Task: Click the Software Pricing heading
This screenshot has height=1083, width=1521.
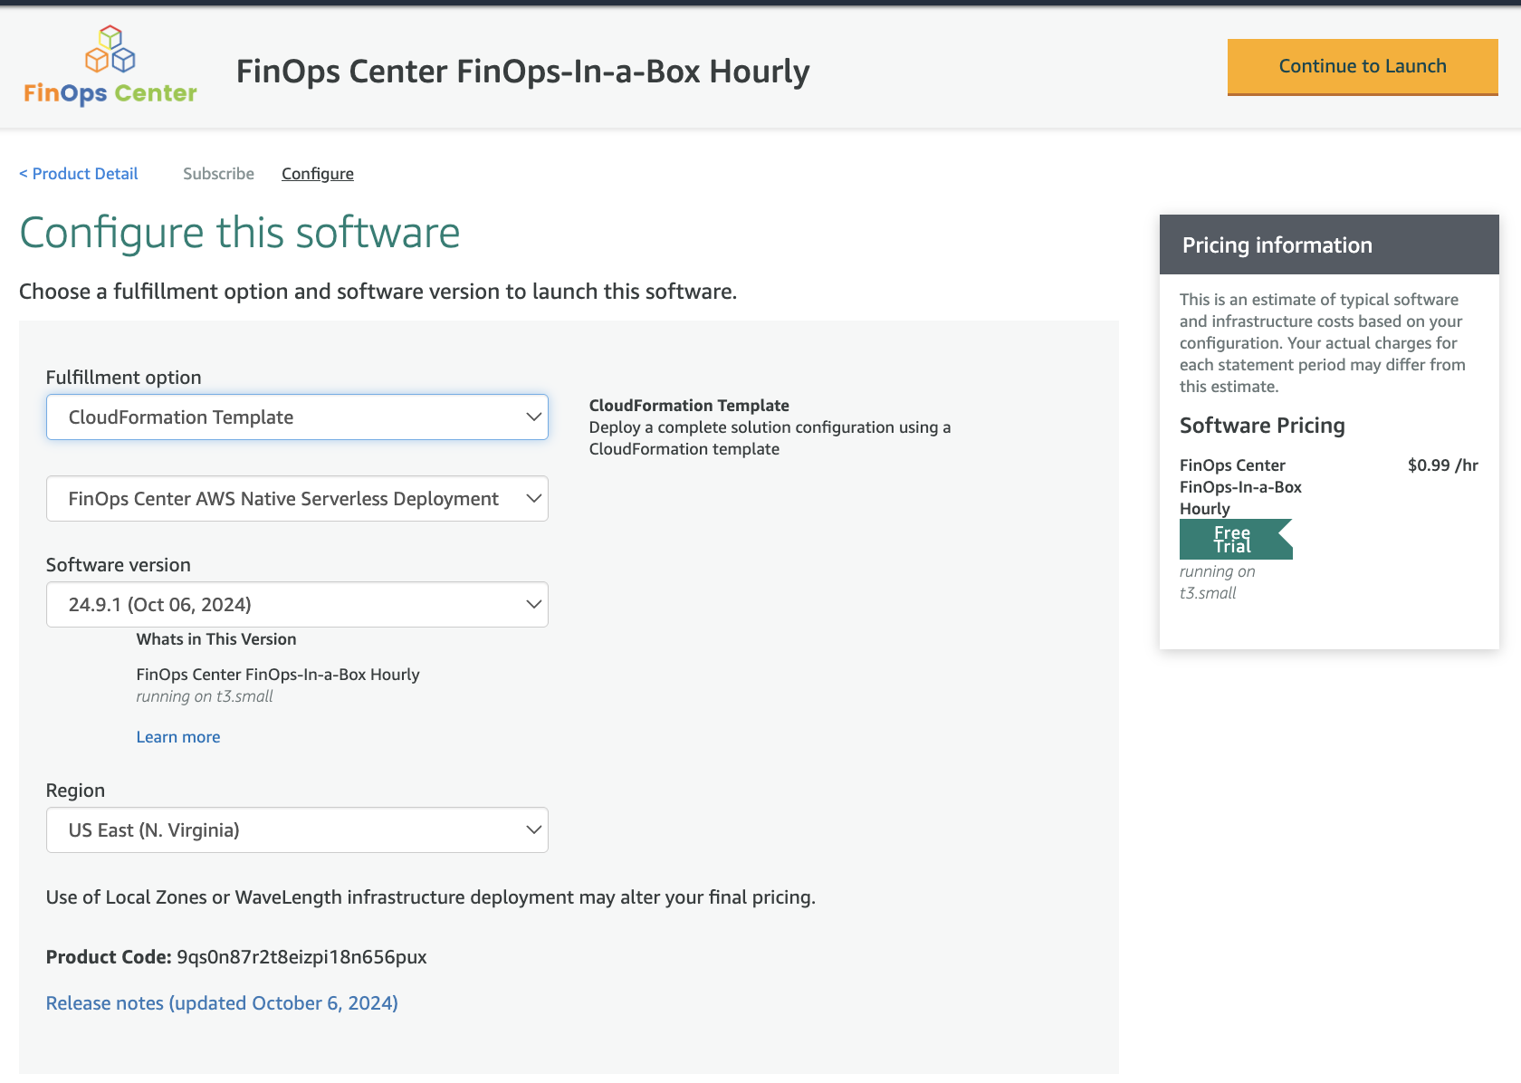Action: pos(1262,426)
